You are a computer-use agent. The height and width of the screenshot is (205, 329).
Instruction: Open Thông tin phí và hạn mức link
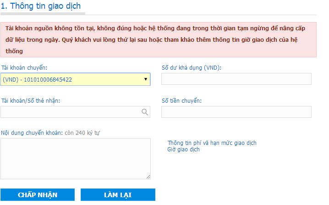pyautogui.click(x=212, y=143)
